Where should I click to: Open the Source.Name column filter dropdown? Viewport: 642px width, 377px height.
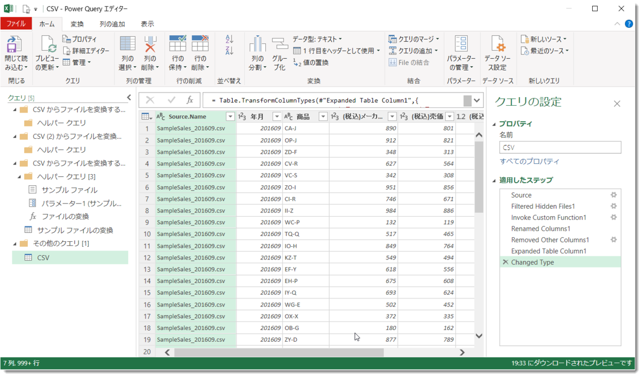pos(230,116)
